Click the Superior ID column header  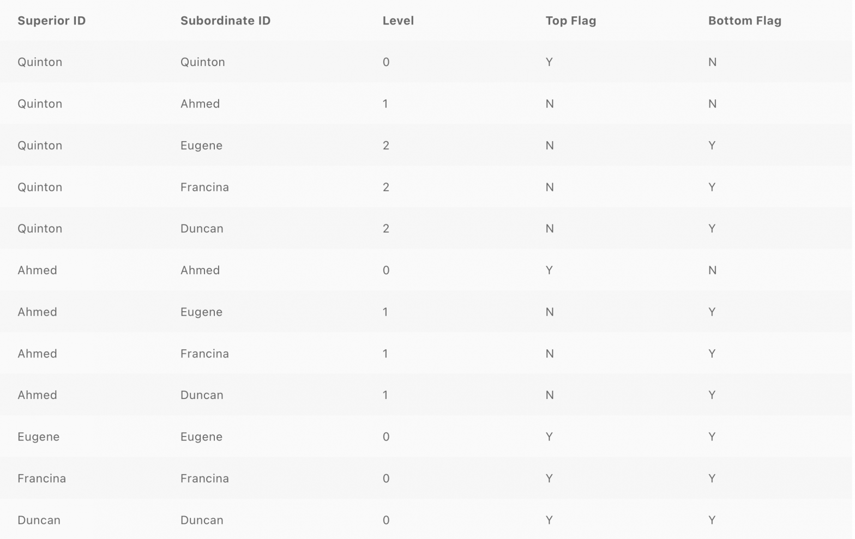(51, 21)
